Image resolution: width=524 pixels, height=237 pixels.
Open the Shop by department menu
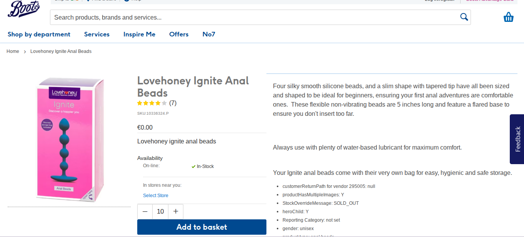point(39,35)
